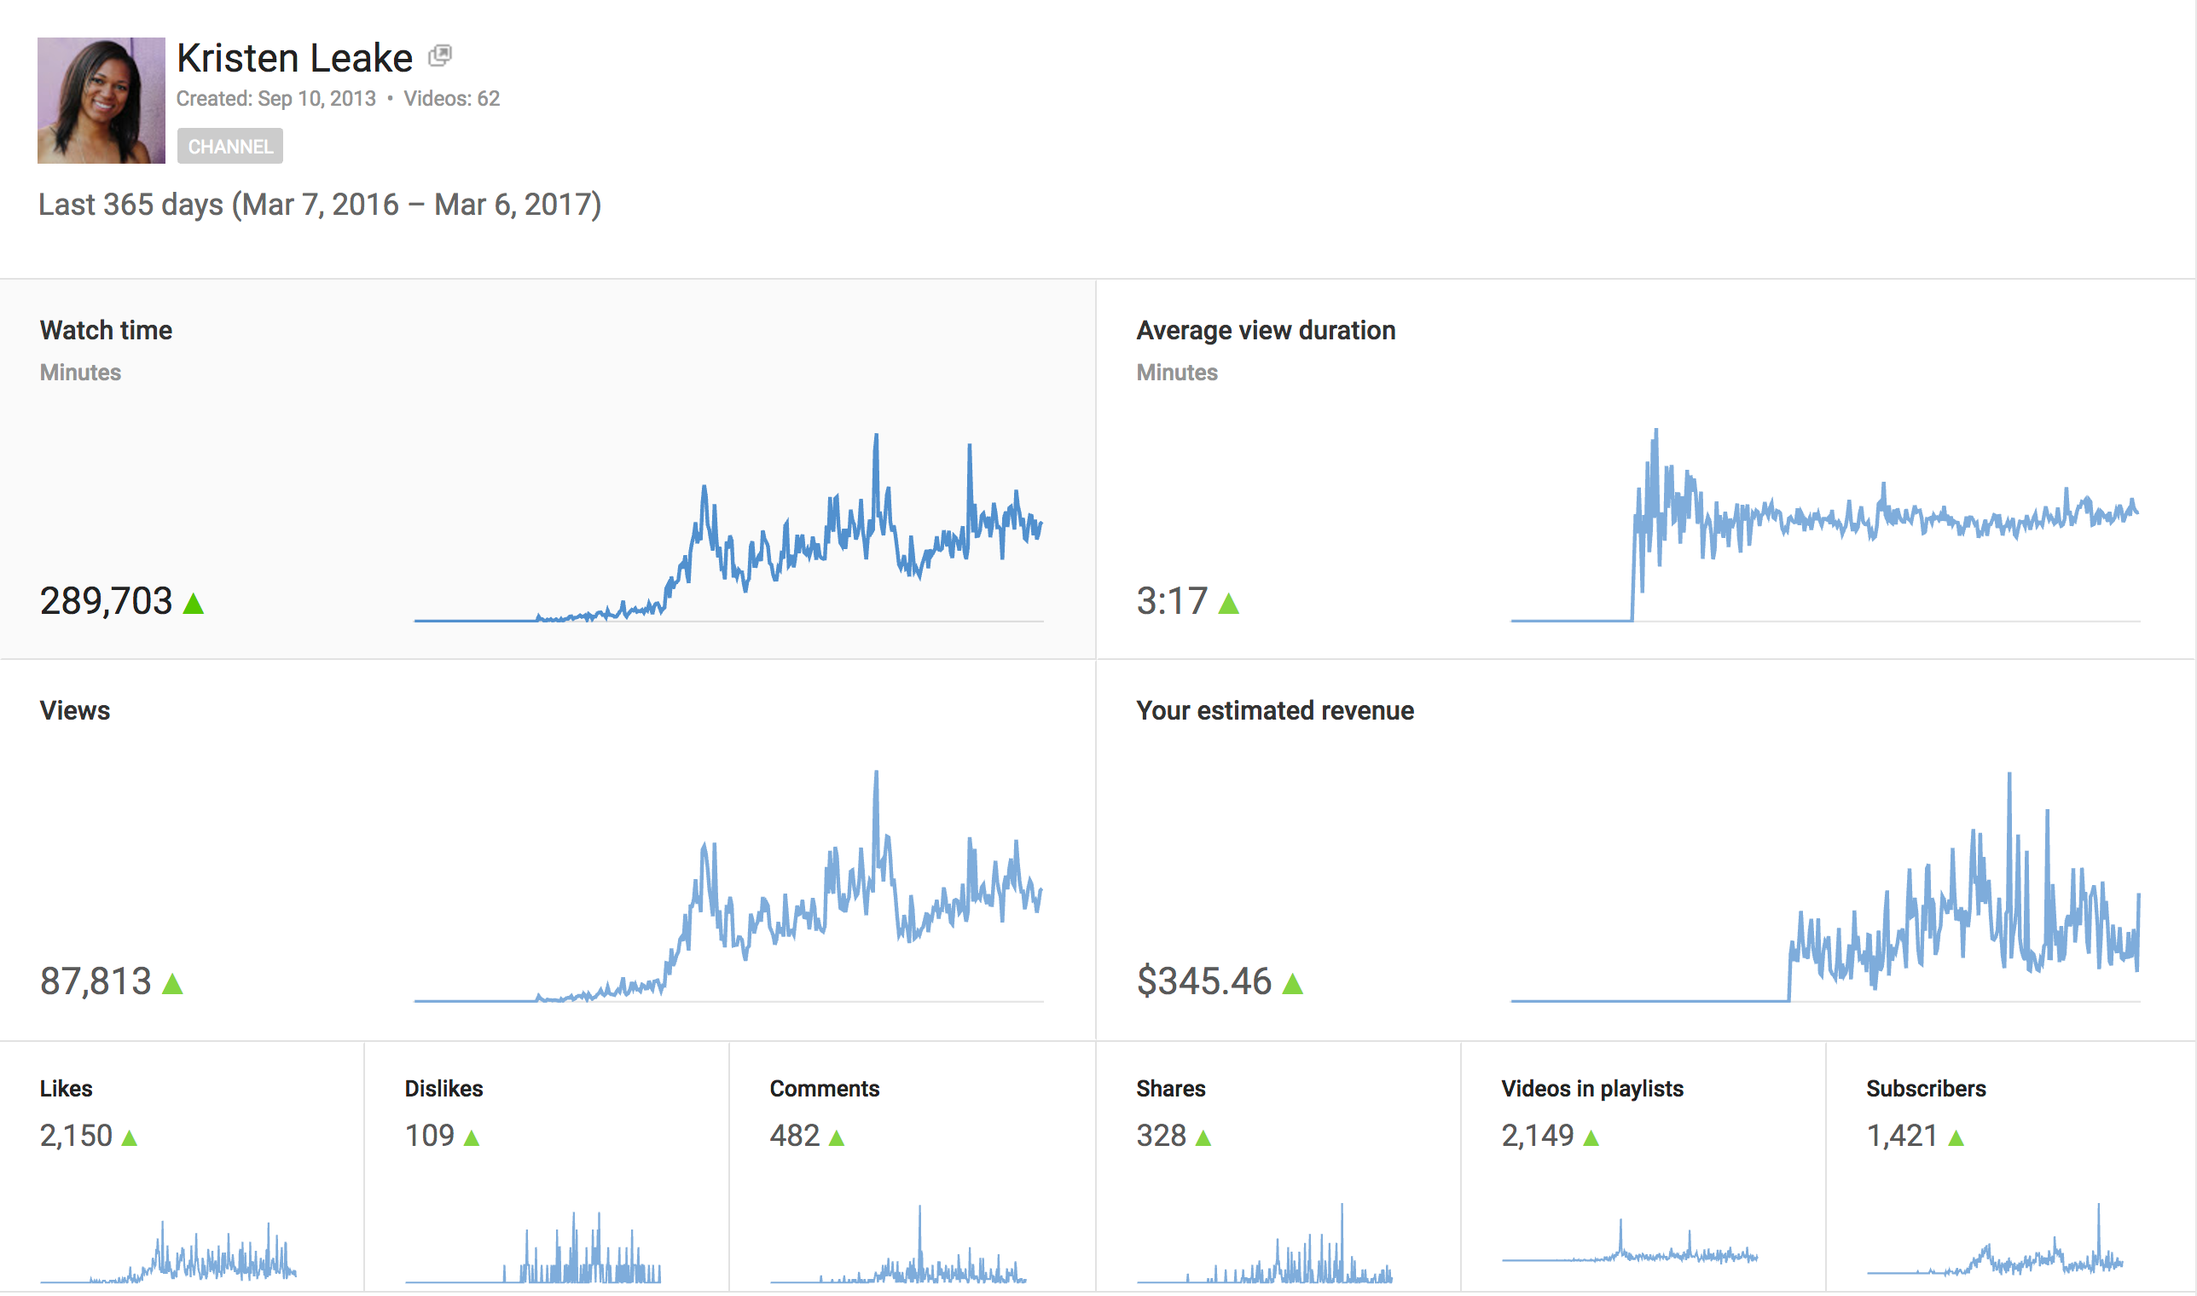Click the Kristen Leake profile picture
Viewport: 2197px width, 1296px height.
(101, 101)
